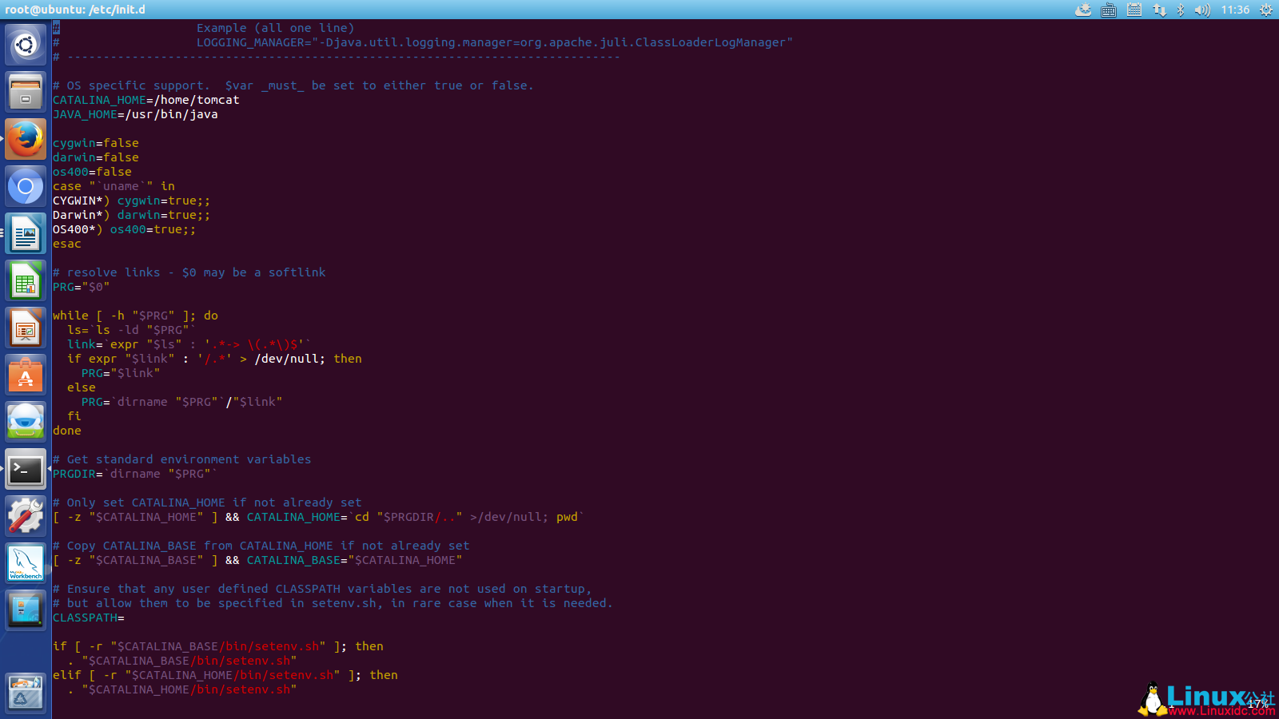
Task: Open System Settings from the dock
Action: (x=26, y=517)
